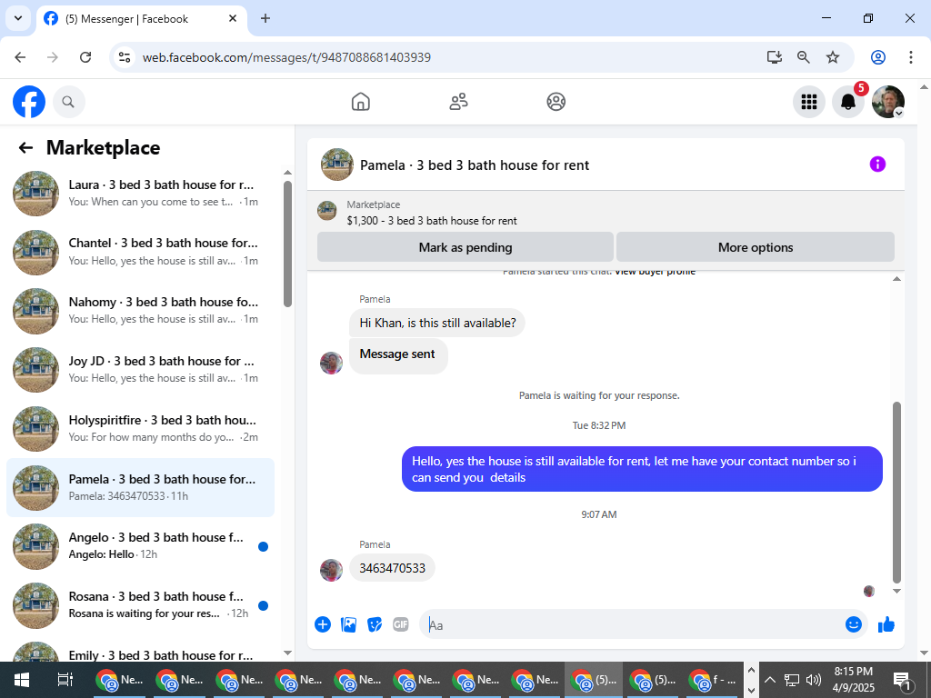Open the Facebook menu grid icon

[808, 102]
